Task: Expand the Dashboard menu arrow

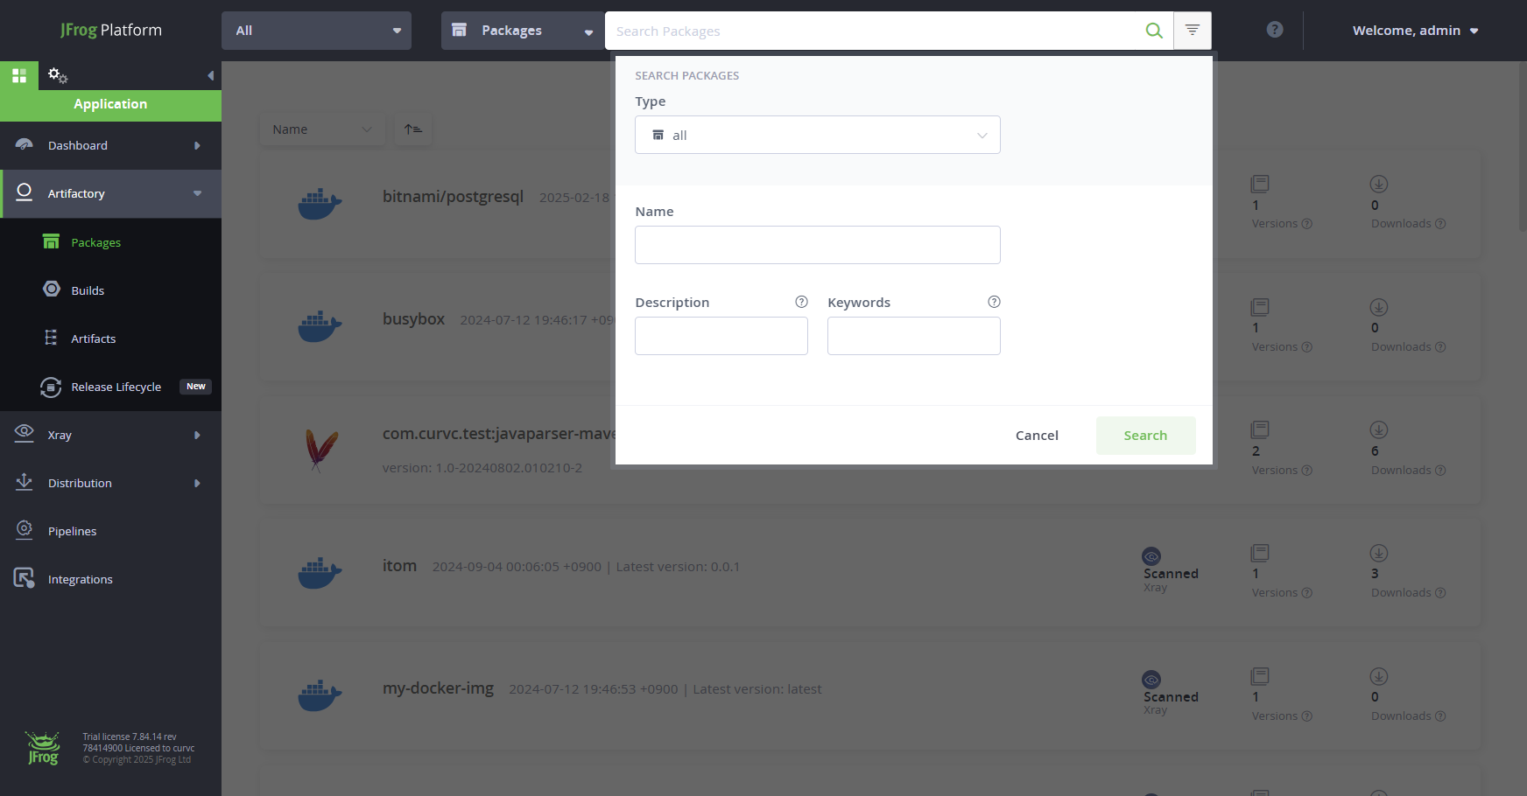Action: coord(197,146)
